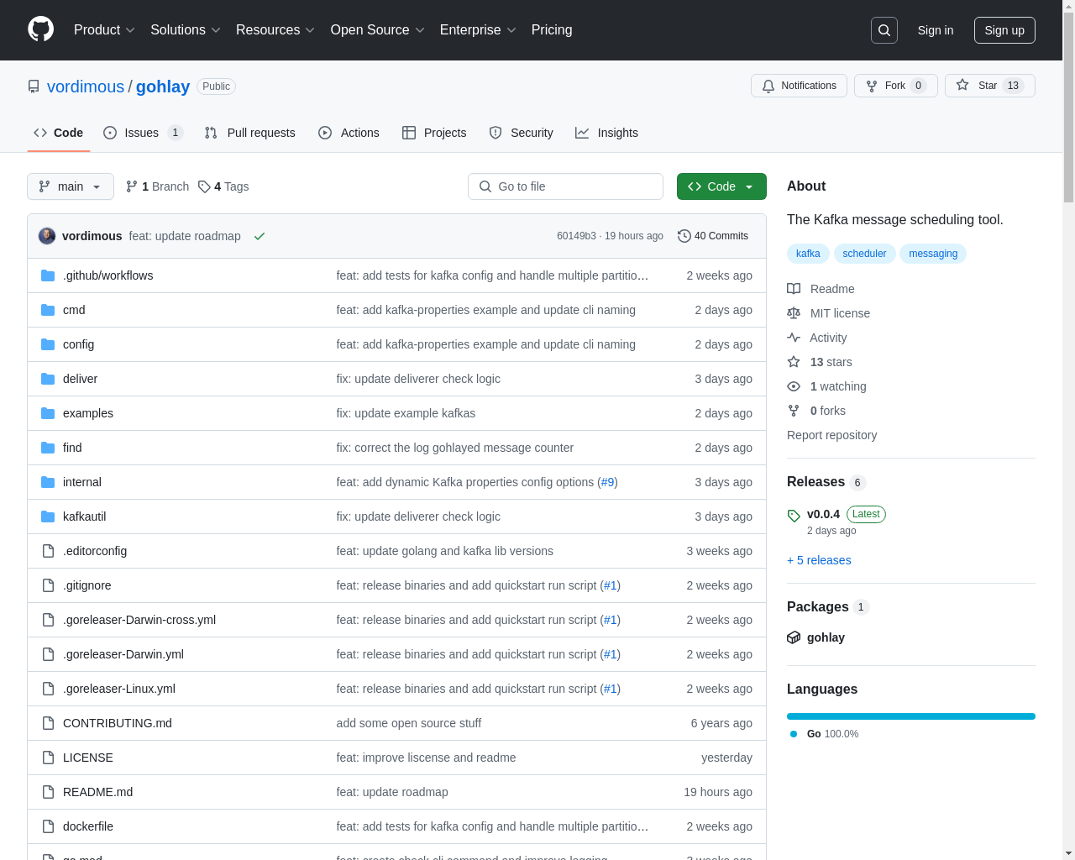1075x860 pixels.
Task: Click the Go to file field
Action: [x=565, y=186]
